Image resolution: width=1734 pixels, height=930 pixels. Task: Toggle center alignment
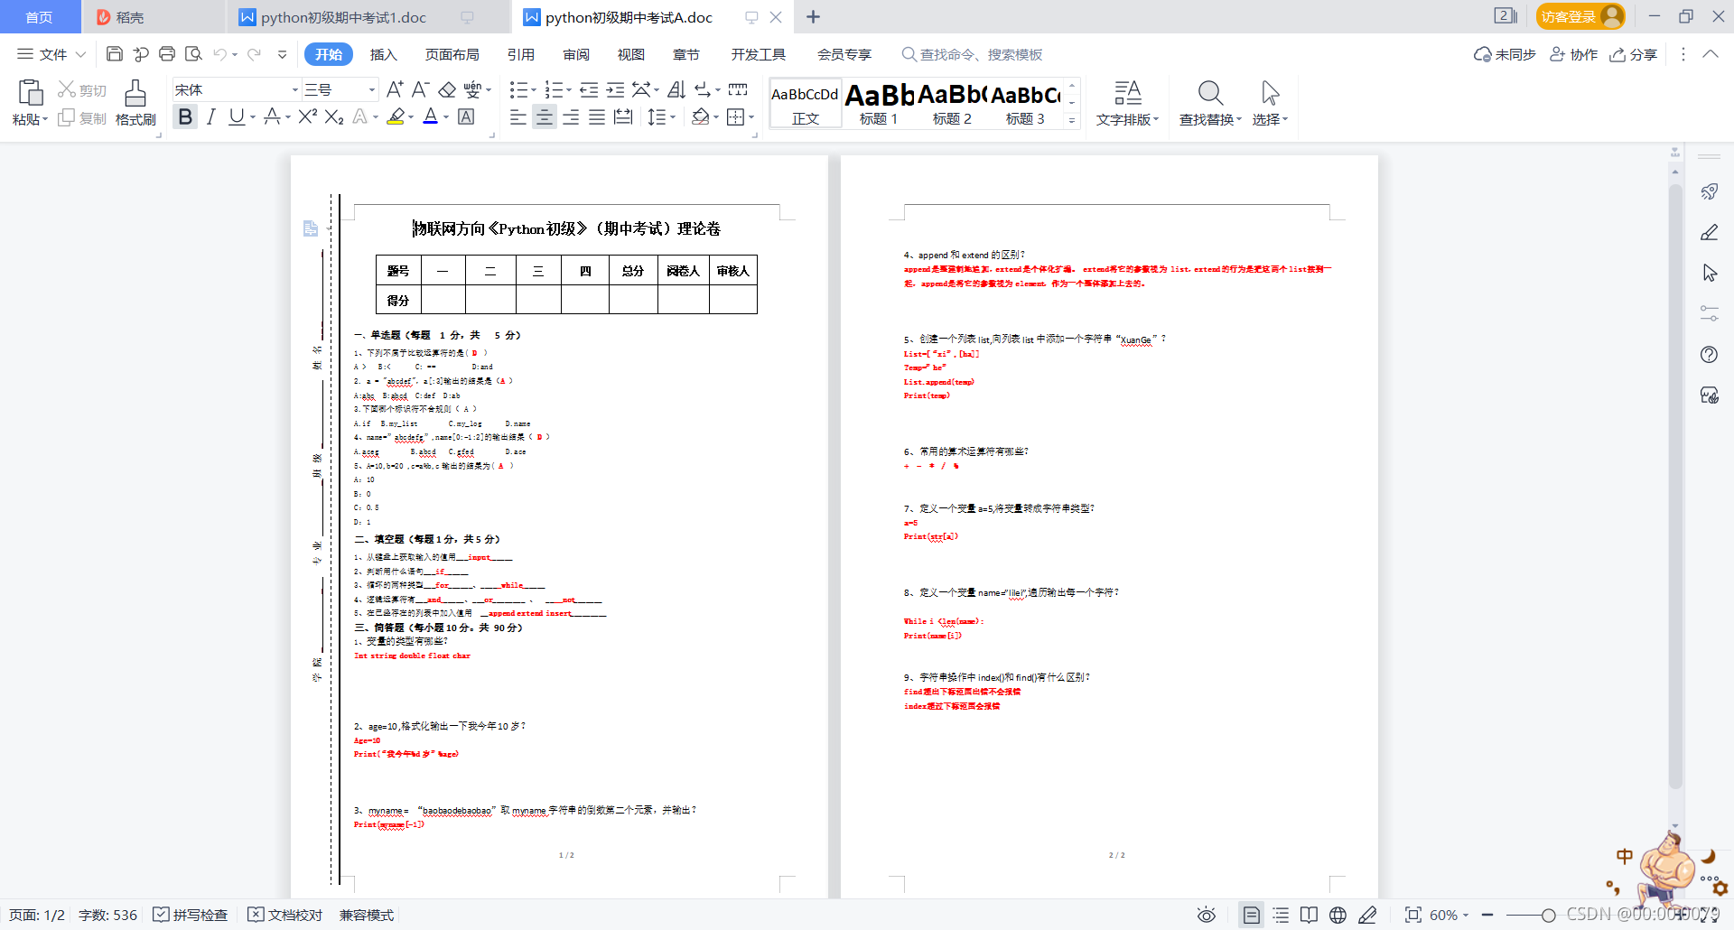pyautogui.click(x=545, y=116)
